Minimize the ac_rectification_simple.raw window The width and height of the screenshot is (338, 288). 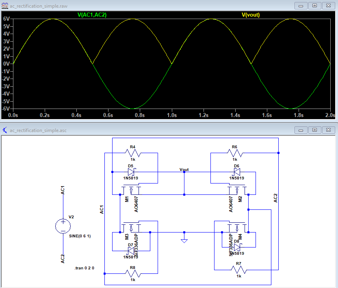[301, 6]
